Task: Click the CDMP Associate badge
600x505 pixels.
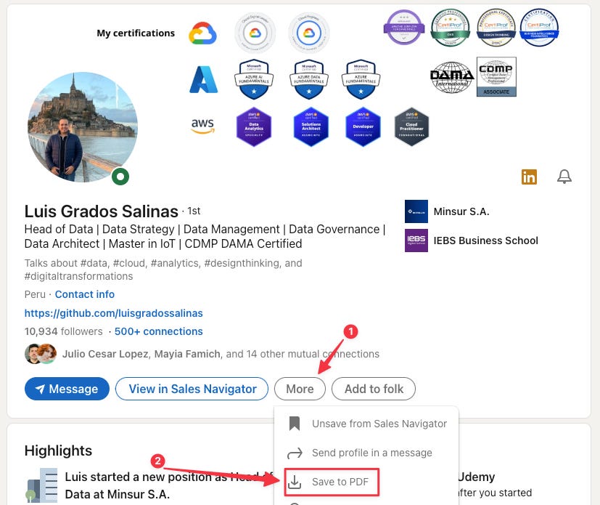Action: click(496, 76)
